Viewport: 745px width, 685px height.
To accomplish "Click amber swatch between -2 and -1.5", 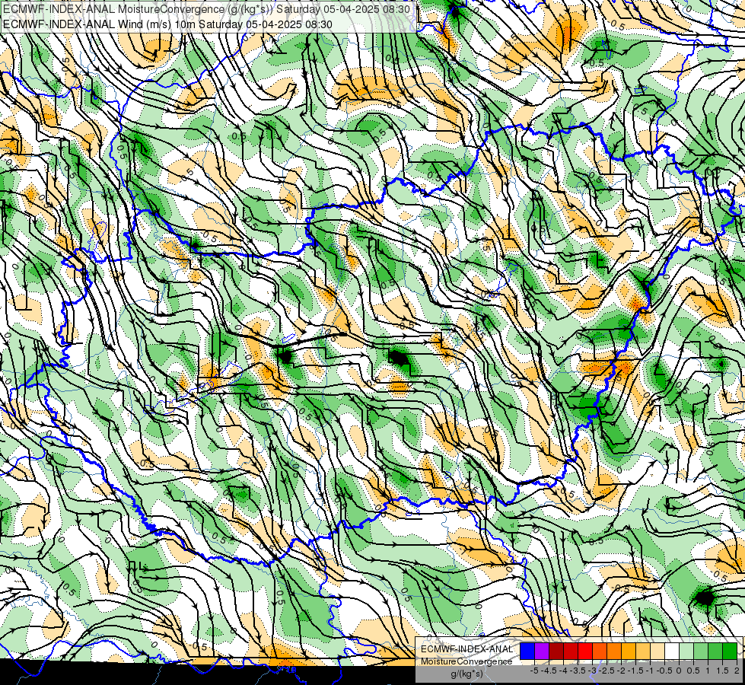I will click(x=629, y=652).
